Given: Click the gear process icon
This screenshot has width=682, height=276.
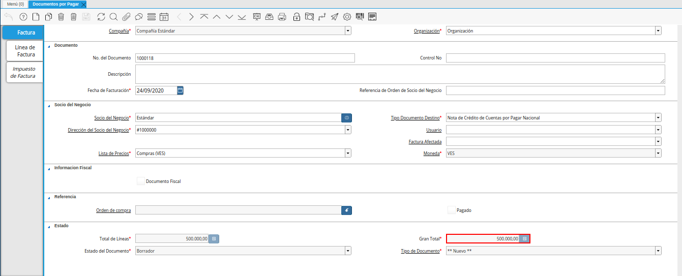Looking at the screenshot, I should coord(347,17).
